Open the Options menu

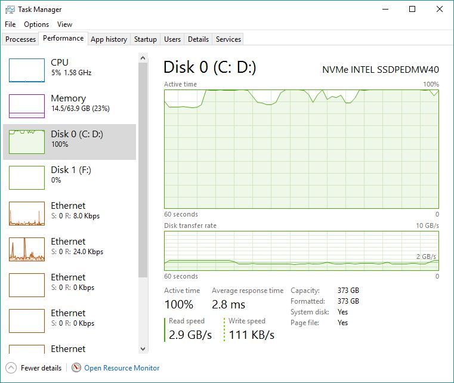(36, 24)
